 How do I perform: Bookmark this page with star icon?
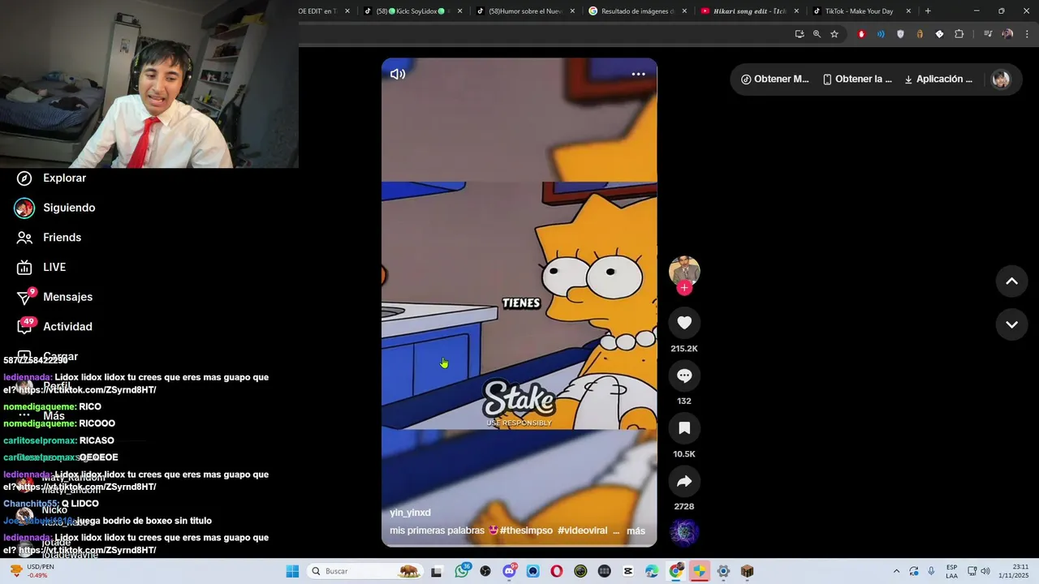pos(834,34)
